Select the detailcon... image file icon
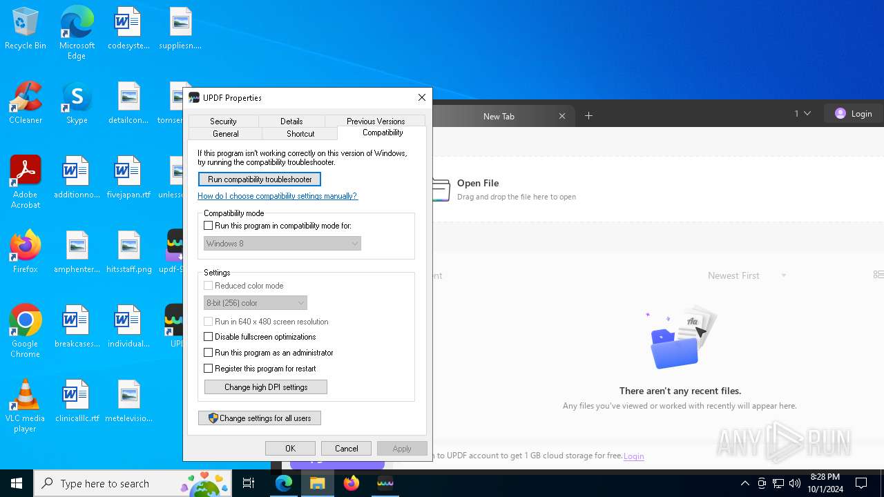884x497 pixels. click(128, 104)
